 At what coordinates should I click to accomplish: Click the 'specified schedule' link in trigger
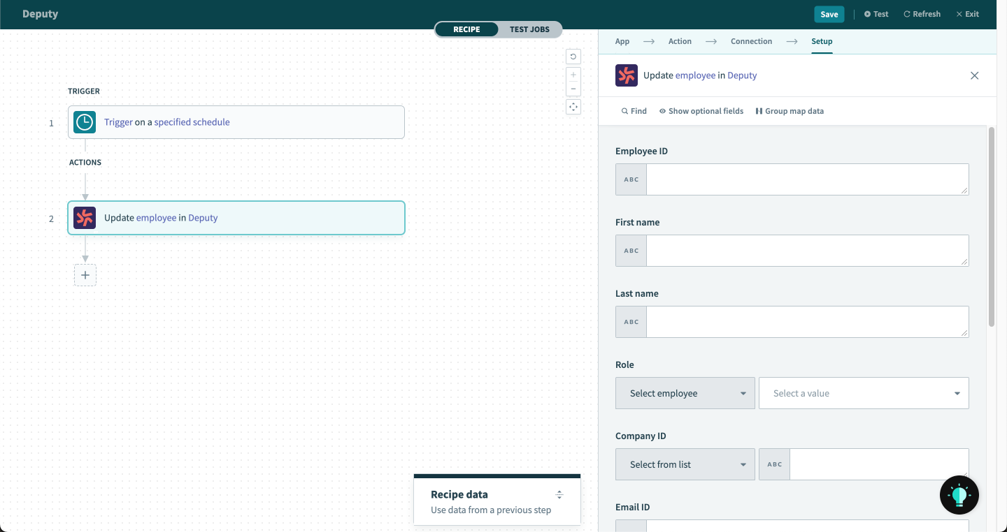(x=192, y=122)
